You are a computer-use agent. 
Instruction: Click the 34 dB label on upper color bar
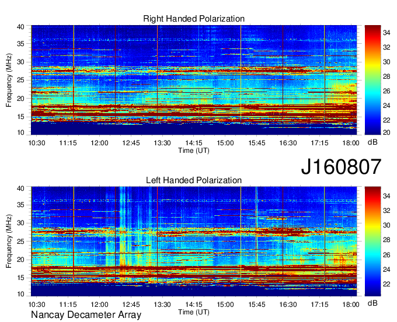386,33
